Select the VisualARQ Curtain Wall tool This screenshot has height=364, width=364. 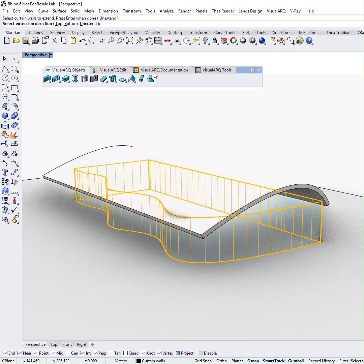pos(56,79)
